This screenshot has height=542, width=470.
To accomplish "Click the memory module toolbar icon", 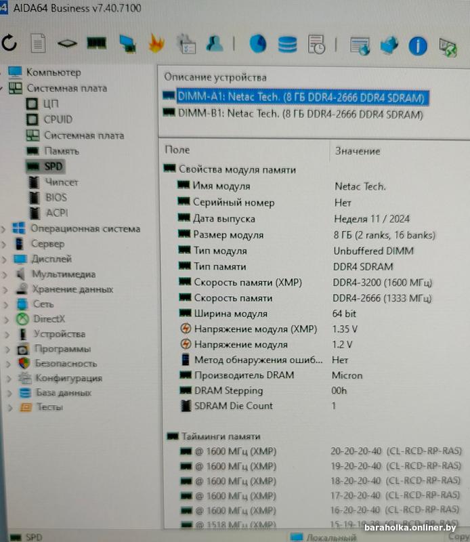I will (96, 43).
